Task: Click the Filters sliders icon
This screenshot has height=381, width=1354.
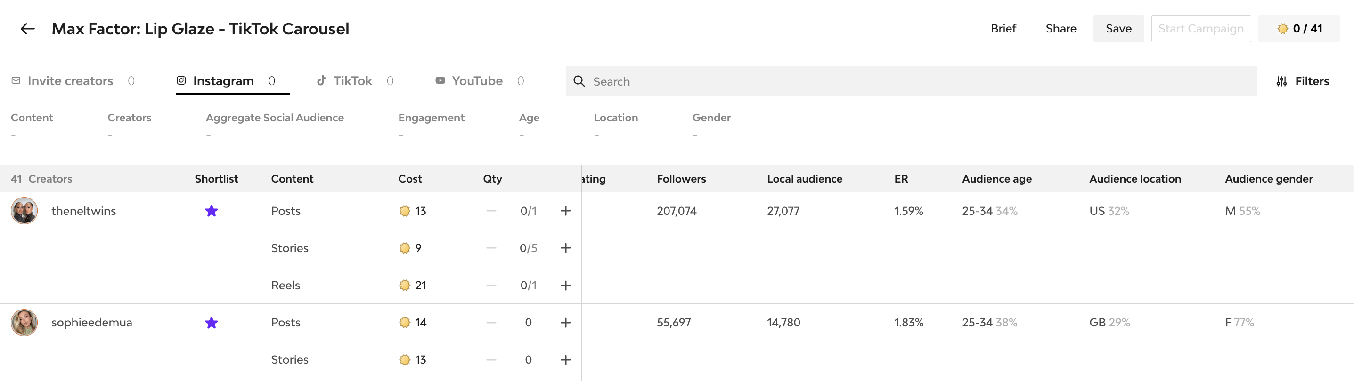Action: click(1281, 81)
